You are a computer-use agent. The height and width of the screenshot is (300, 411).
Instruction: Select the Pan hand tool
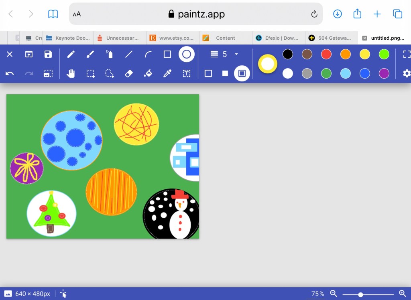coord(71,73)
